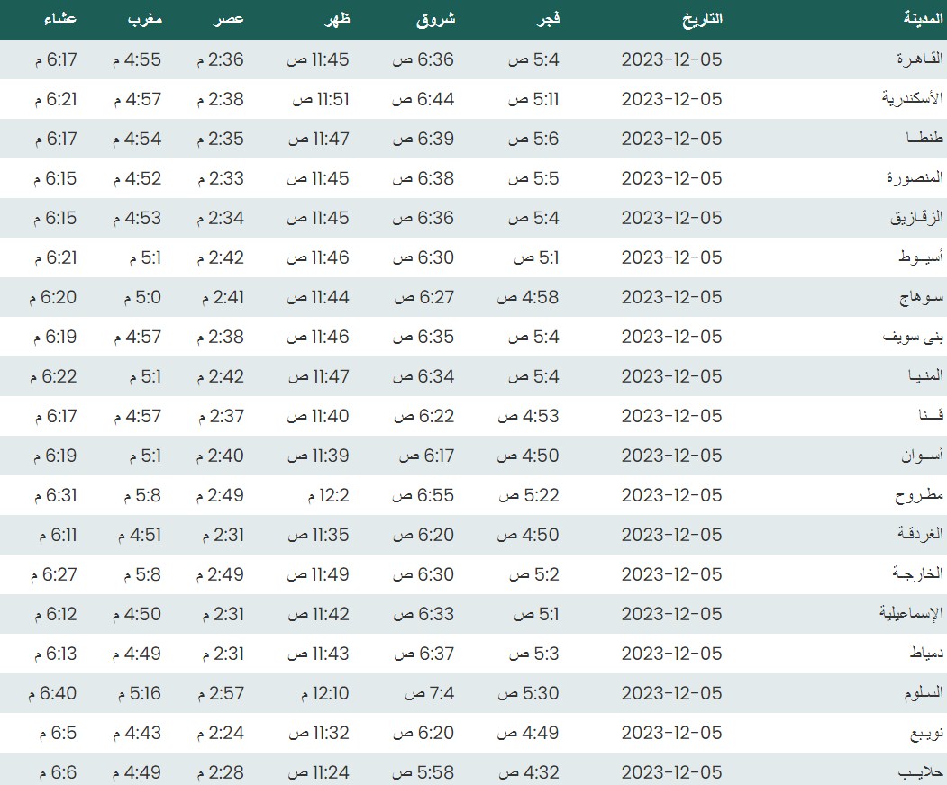Select the 4:43 م Maghrib time for نويبع
Viewport: 947px width, 785px height.
137,733
